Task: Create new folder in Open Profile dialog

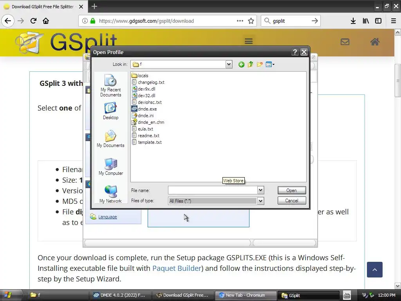Action: point(260,65)
